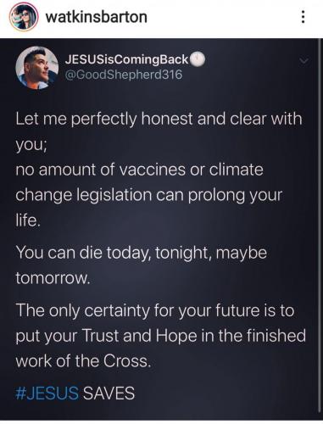Viewport: 323px width, 424px height.
Task: View the tweet author's round avatar photo
Action: coord(36,68)
